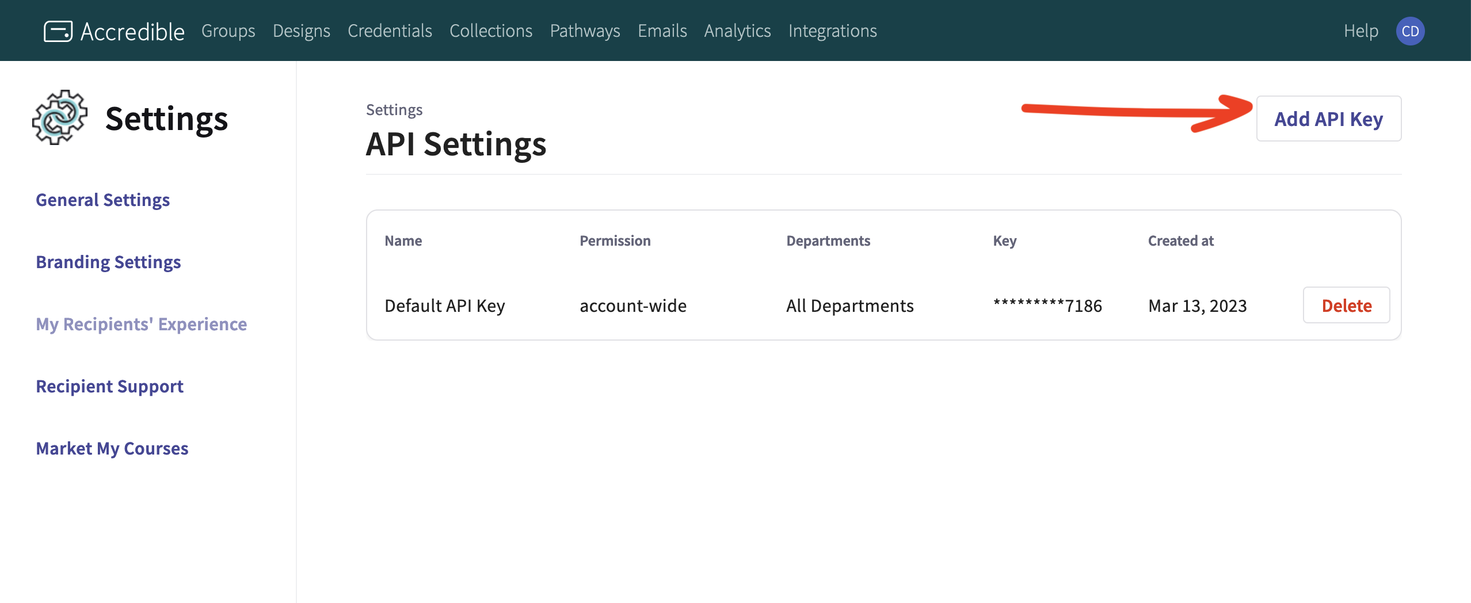The width and height of the screenshot is (1471, 603).
Task: Click the Add API Key button
Action: (1328, 119)
